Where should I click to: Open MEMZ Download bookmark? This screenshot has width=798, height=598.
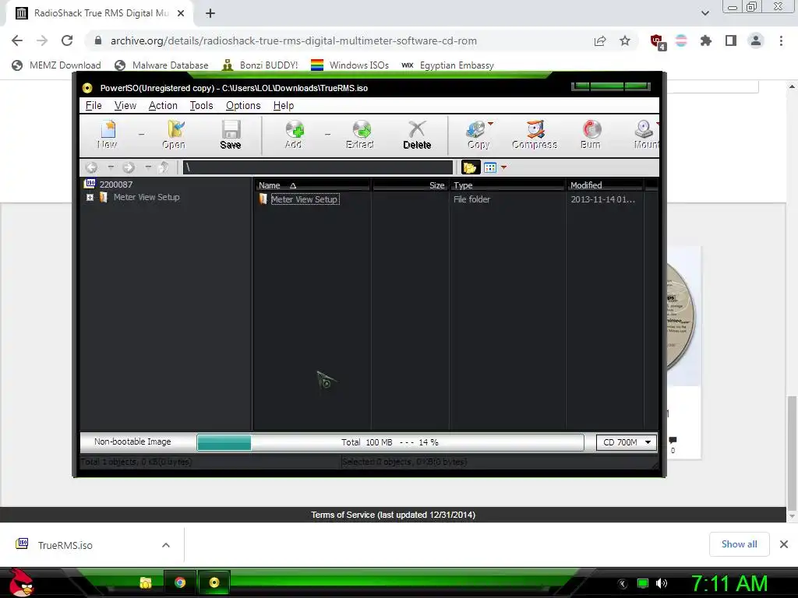click(x=56, y=65)
